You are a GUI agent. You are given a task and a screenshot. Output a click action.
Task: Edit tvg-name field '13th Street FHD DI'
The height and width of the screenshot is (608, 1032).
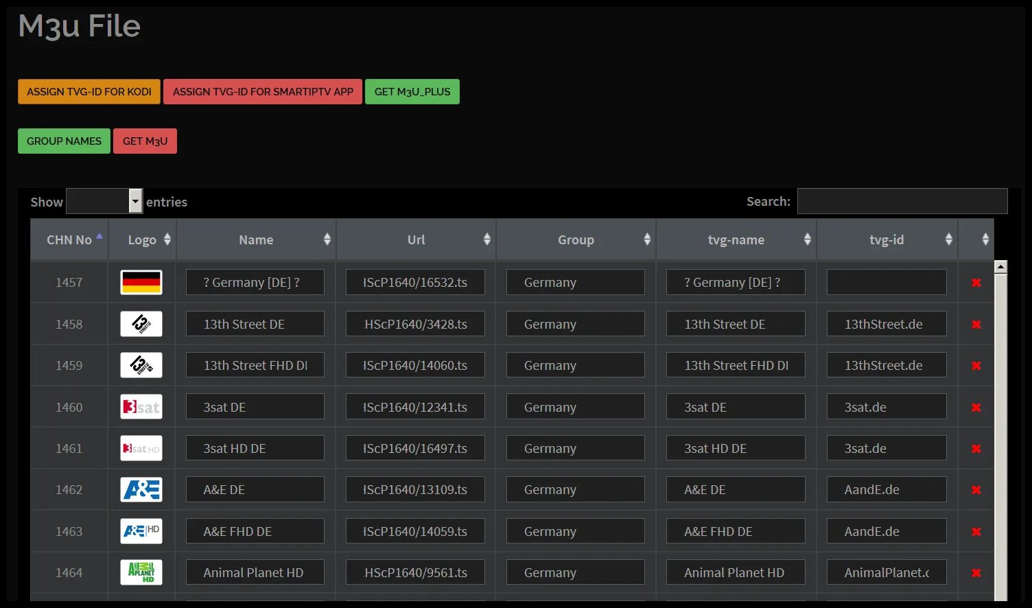[x=736, y=365]
